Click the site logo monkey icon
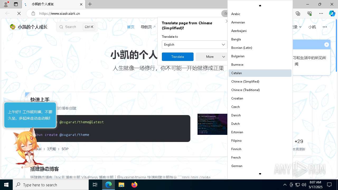Screen dimensions: 338x190 13,27
